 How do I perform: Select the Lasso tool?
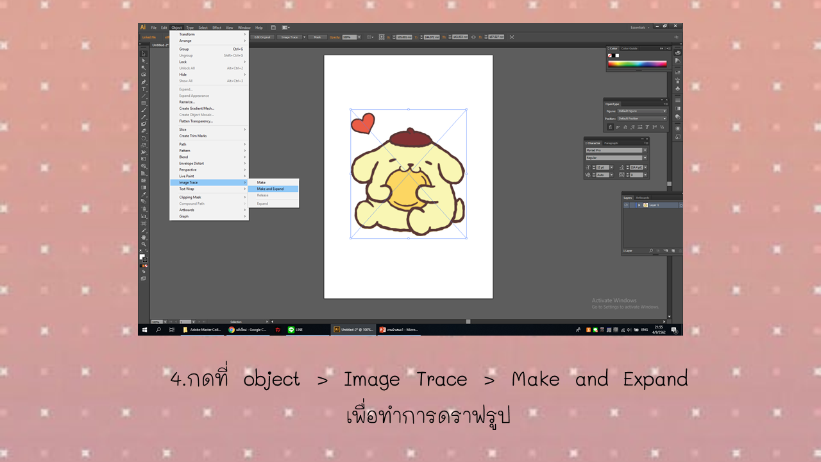pyautogui.click(x=144, y=74)
